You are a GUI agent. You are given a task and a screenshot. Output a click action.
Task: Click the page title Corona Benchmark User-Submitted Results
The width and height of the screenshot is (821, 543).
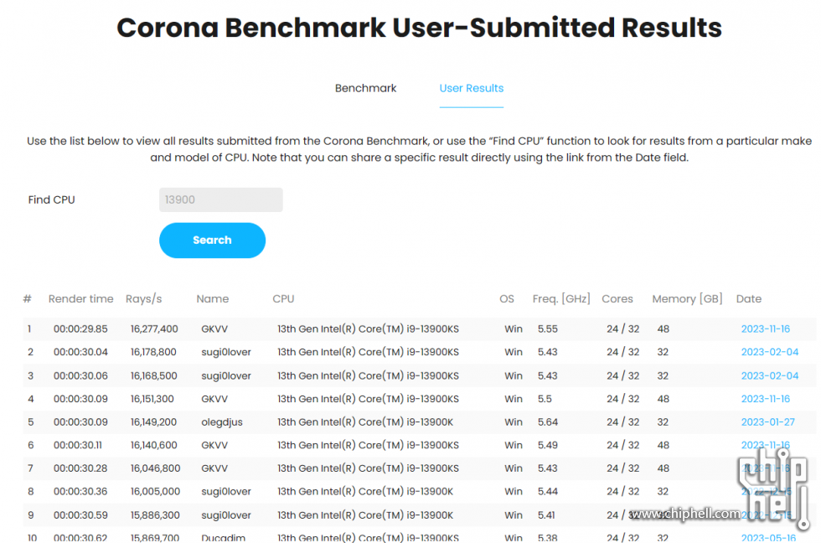[x=419, y=28]
